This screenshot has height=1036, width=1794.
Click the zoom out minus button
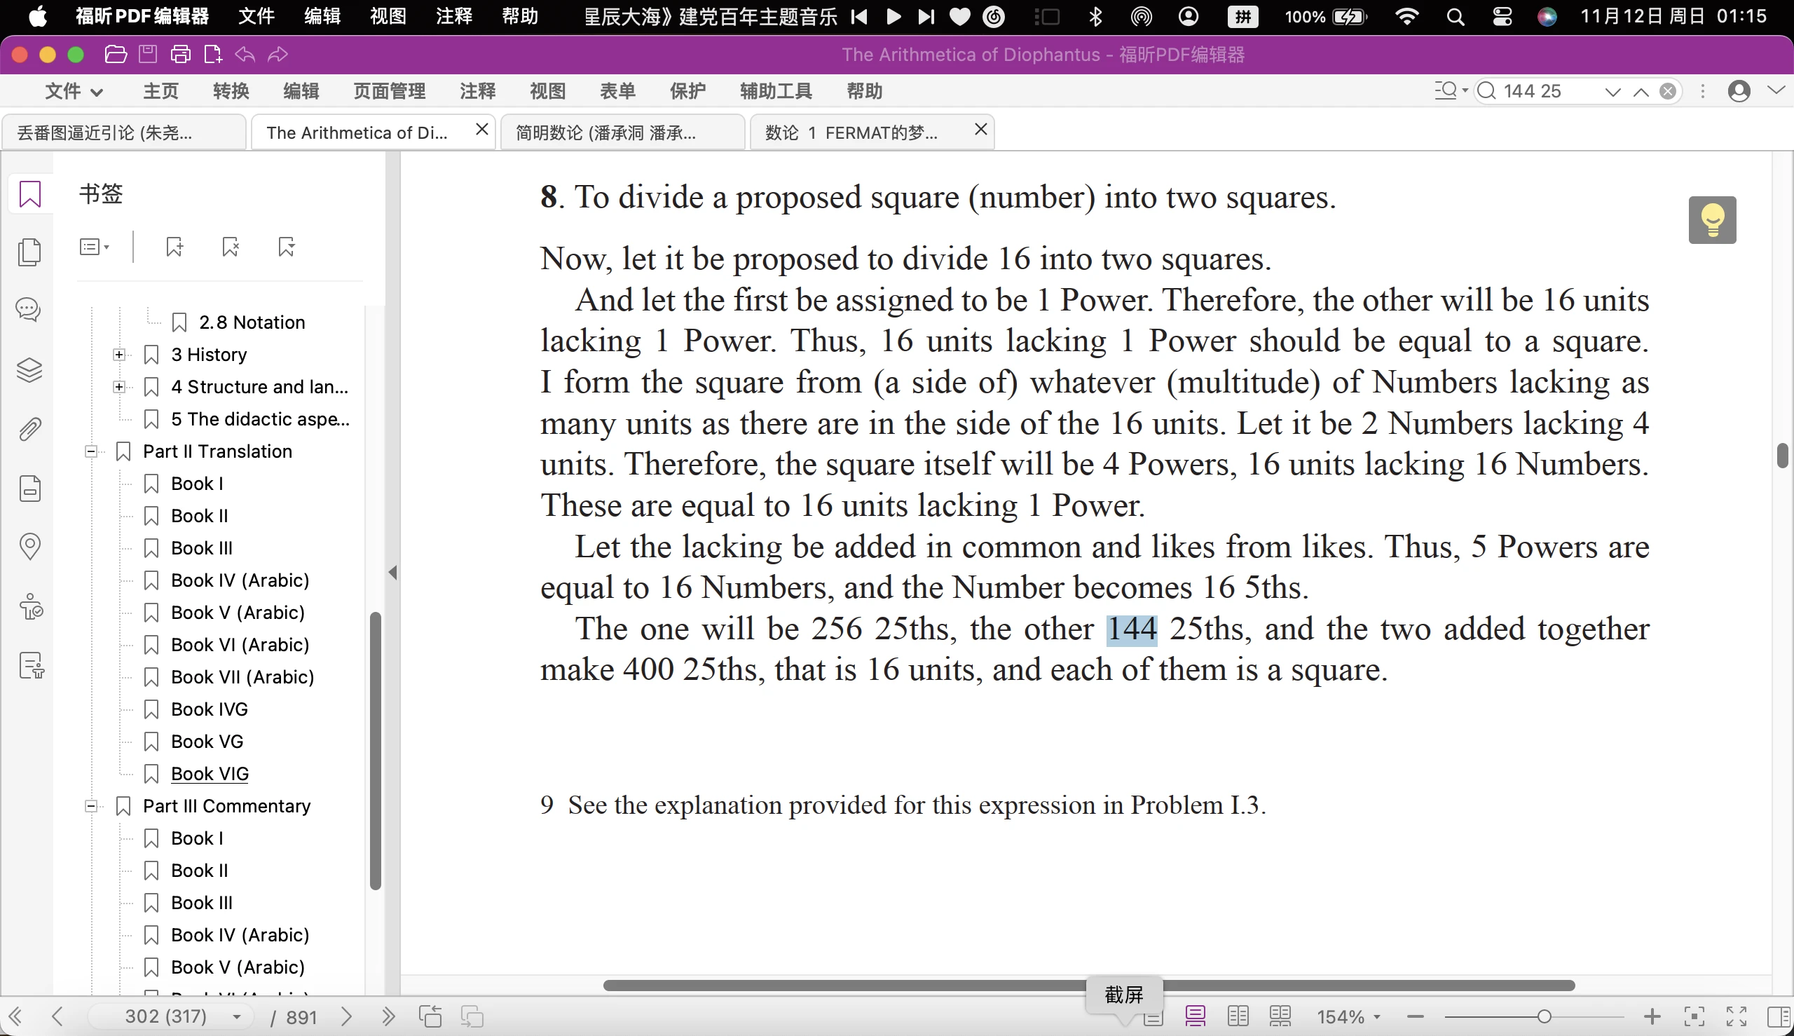coord(1415,1016)
